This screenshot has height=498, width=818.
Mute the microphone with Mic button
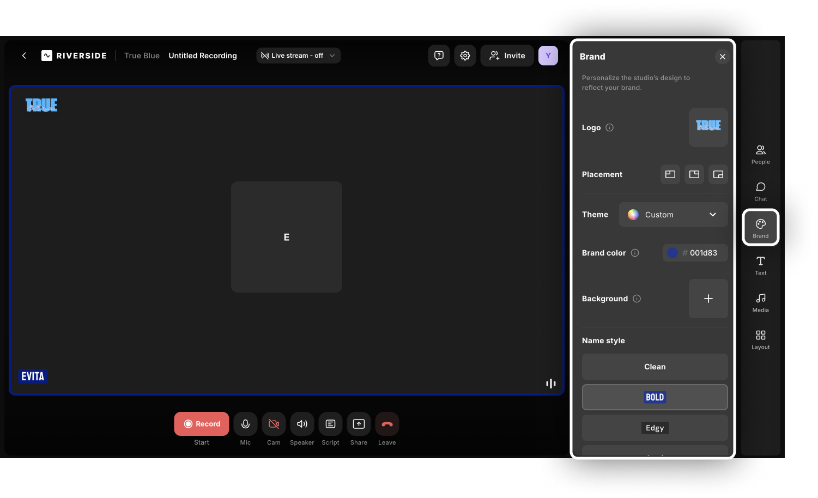(x=245, y=424)
